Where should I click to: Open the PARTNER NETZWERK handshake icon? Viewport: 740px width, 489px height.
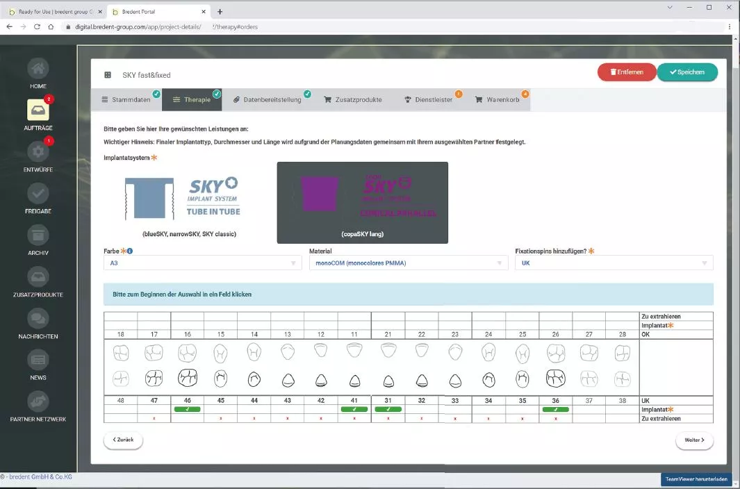click(38, 402)
